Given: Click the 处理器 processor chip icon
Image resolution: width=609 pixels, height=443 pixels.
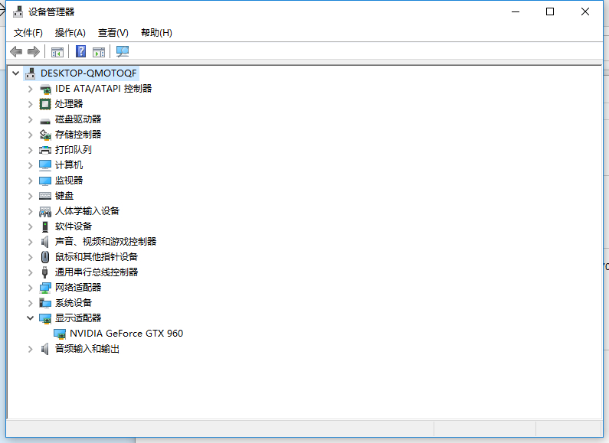Looking at the screenshot, I should pyautogui.click(x=45, y=104).
